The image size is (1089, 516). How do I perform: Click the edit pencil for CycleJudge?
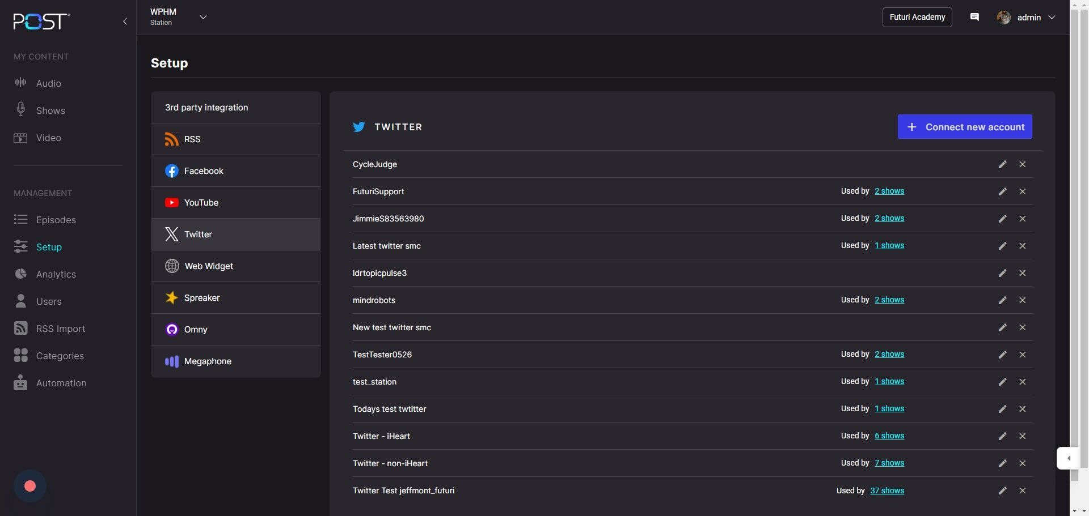tap(1002, 164)
